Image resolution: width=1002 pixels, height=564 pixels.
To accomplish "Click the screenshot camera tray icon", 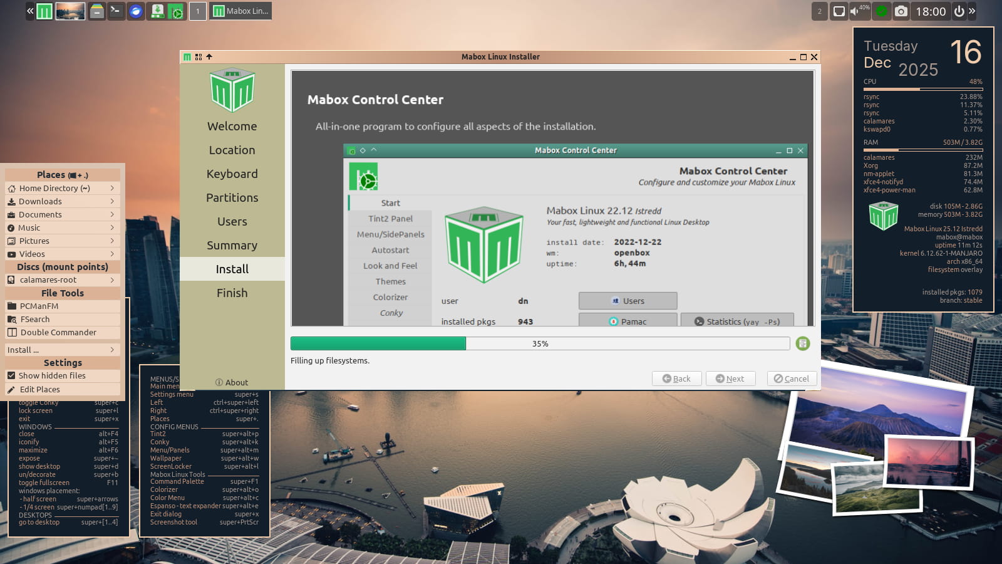I will point(901,11).
